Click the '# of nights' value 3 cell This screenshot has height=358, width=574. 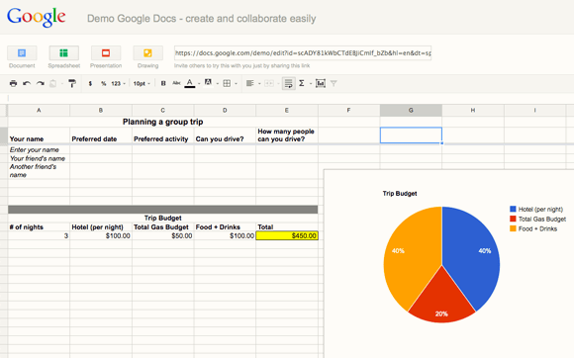39,235
